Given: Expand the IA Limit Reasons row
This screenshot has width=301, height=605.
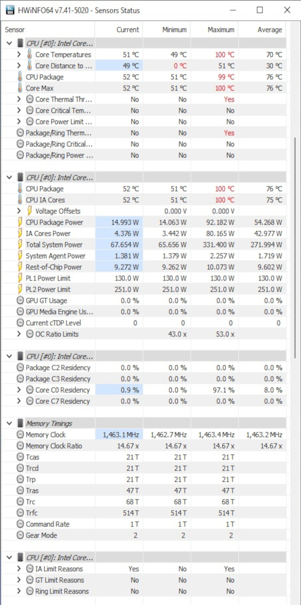Looking at the screenshot, I should [19, 569].
